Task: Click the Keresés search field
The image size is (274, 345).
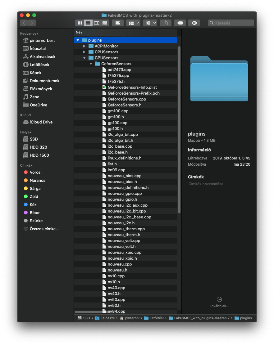Action: click(x=231, y=23)
